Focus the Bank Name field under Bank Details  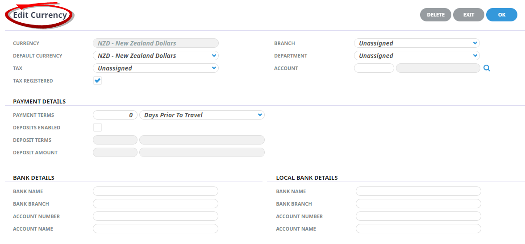point(155,191)
